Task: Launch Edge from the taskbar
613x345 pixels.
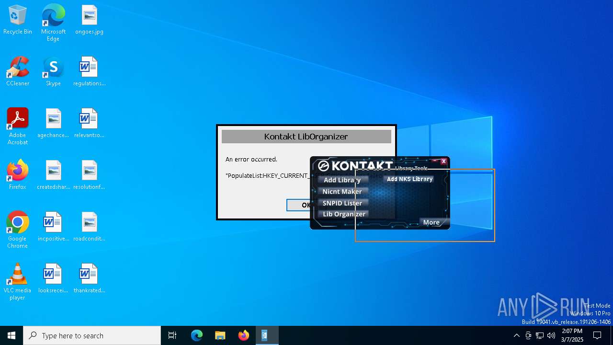Action: coord(197,335)
